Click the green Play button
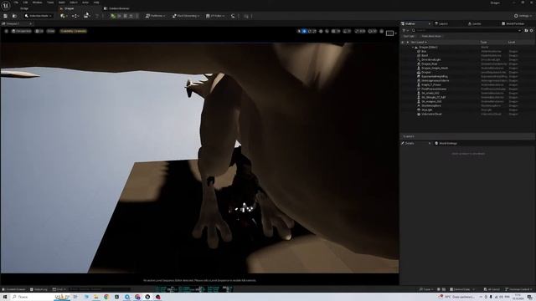Viewport: 536px width, 301px height. 113,16
